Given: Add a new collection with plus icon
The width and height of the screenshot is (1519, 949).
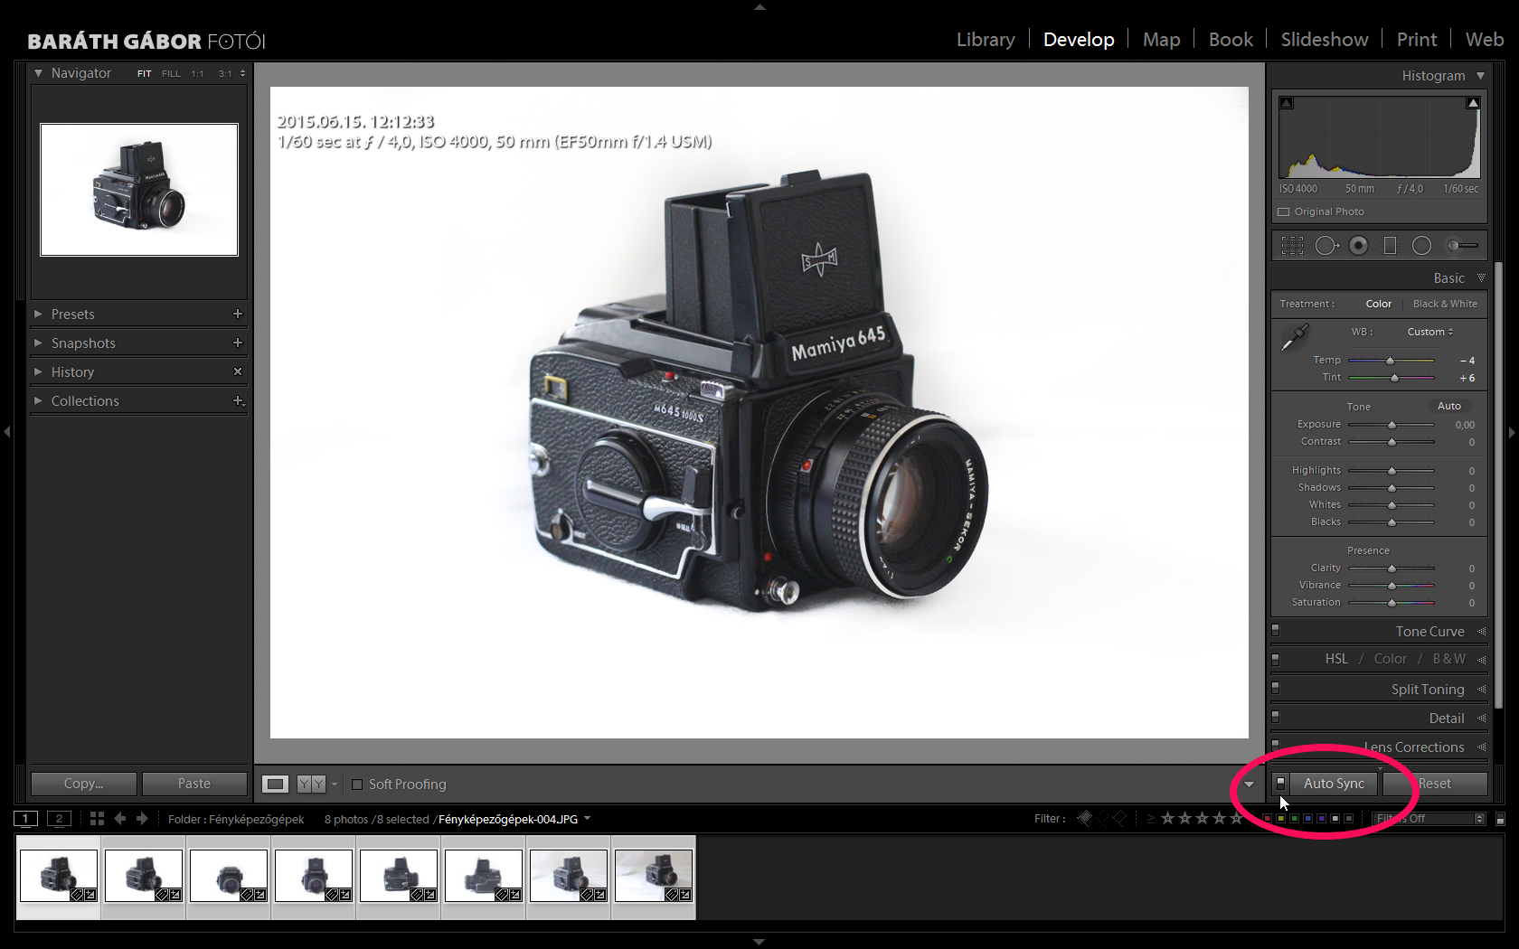Looking at the screenshot, I should tap(239, 400).
